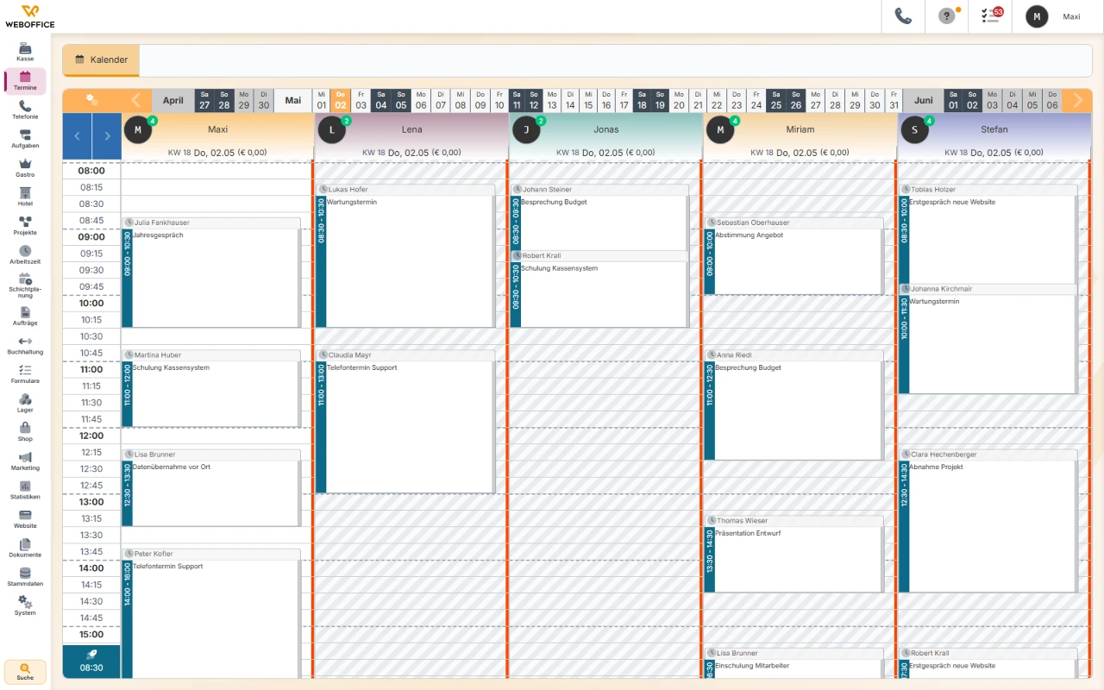Open Anna Riedl's Besprechung Budget appointment

pyautogui.click(x=793, y=405)
